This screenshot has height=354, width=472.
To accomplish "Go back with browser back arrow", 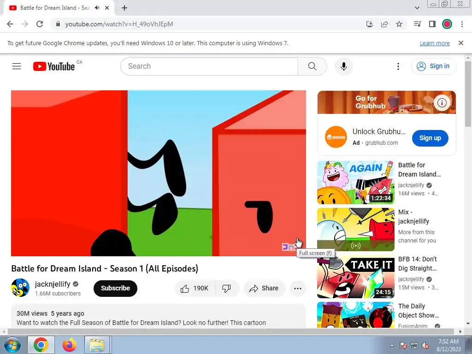I will click(x=10, y=24).
